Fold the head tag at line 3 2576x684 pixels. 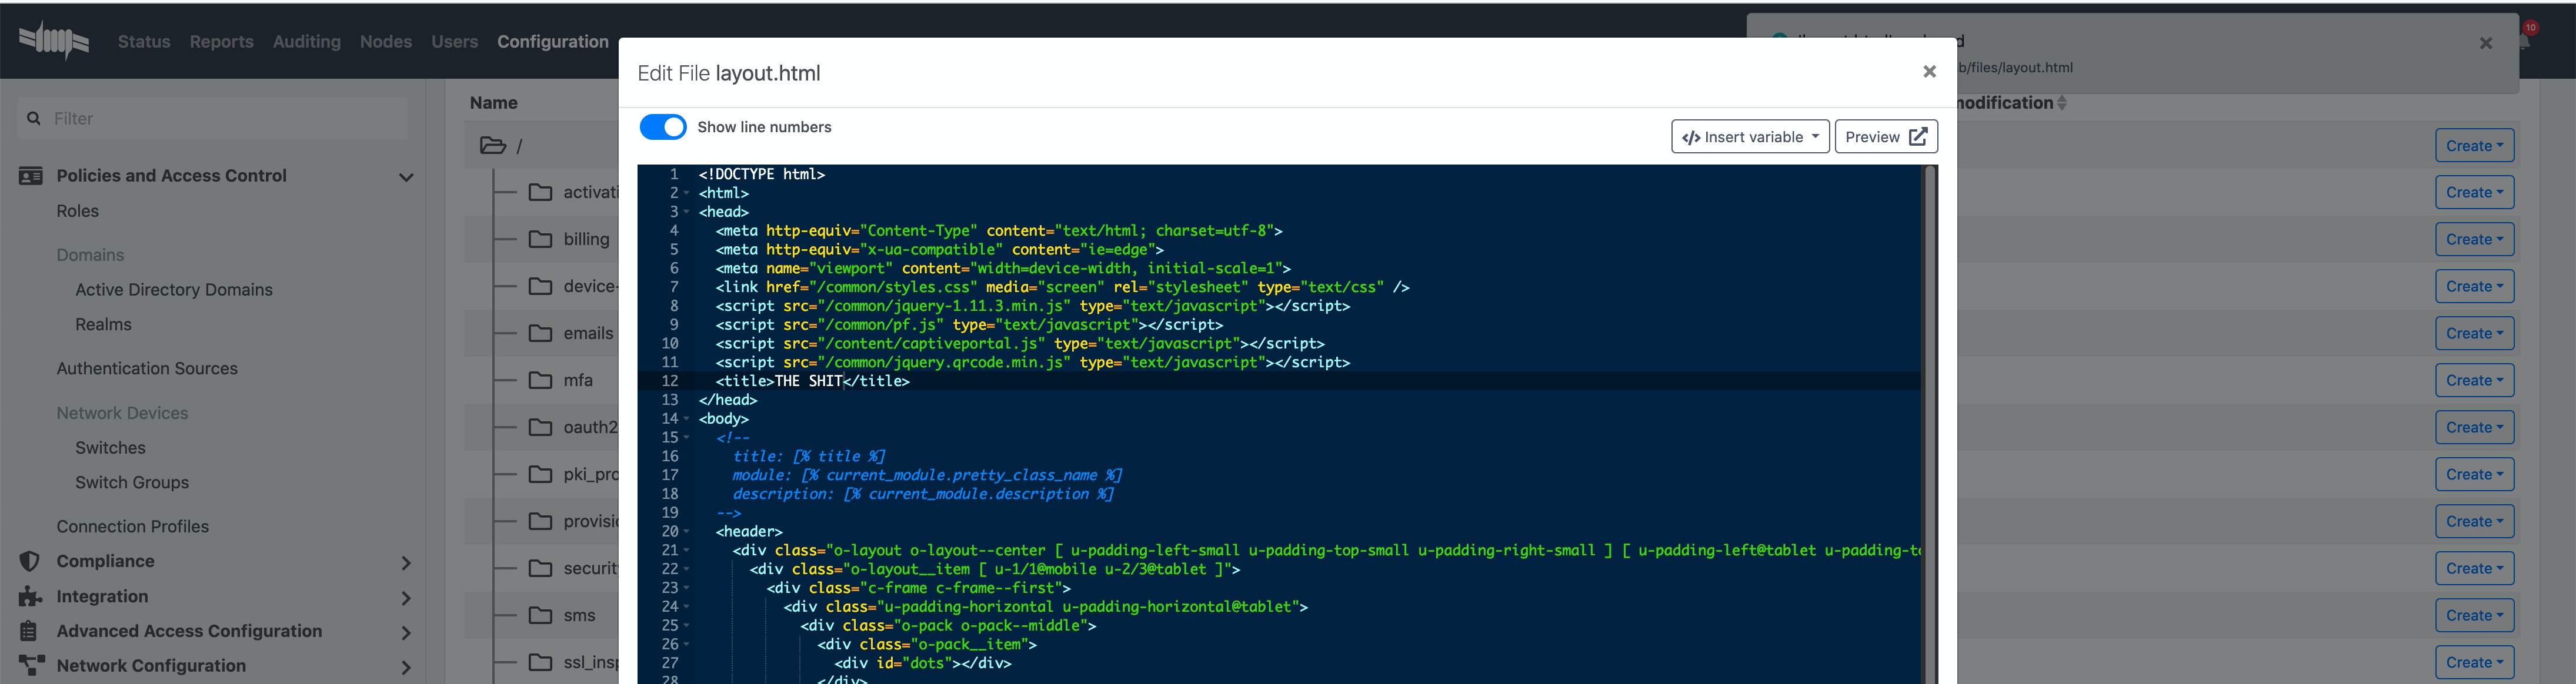687,213
